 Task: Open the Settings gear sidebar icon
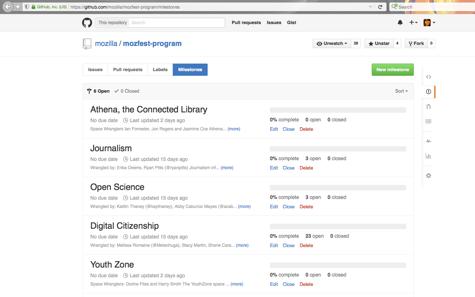(428, 176)
